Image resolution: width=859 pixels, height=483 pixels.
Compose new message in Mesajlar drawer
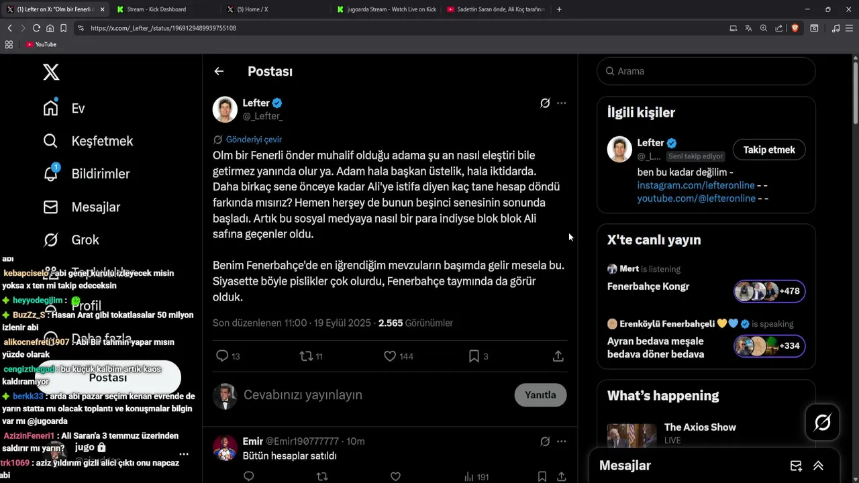tap(796, 466)
